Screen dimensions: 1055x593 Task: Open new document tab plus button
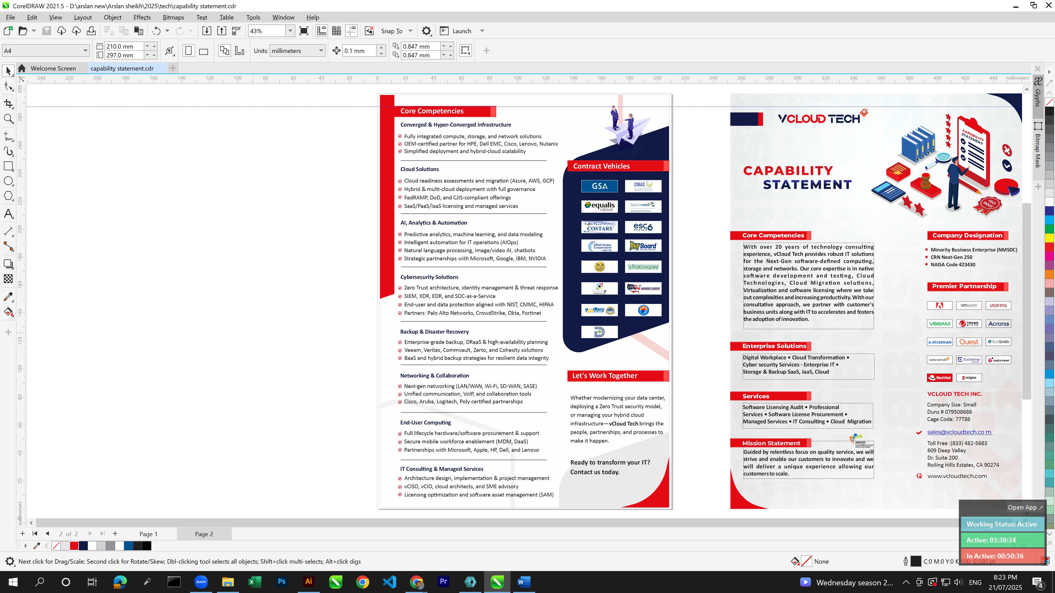tap(173, 68)
